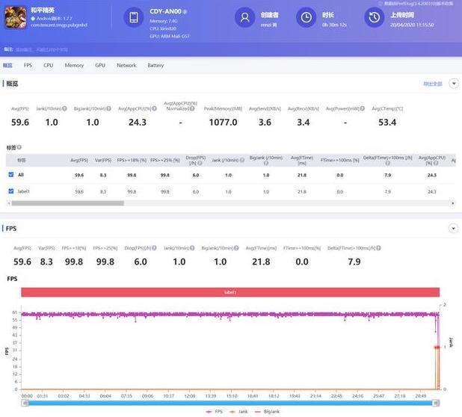Click the right handle of timeline range slider
The image size is (462, 417).
(436, 403)
